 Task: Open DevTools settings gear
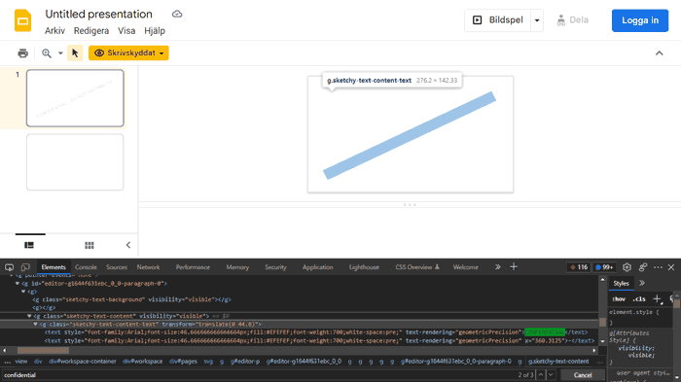tap(627, 267)
